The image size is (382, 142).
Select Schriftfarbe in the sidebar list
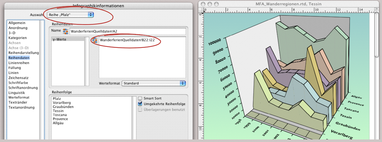tap(18, 83)
